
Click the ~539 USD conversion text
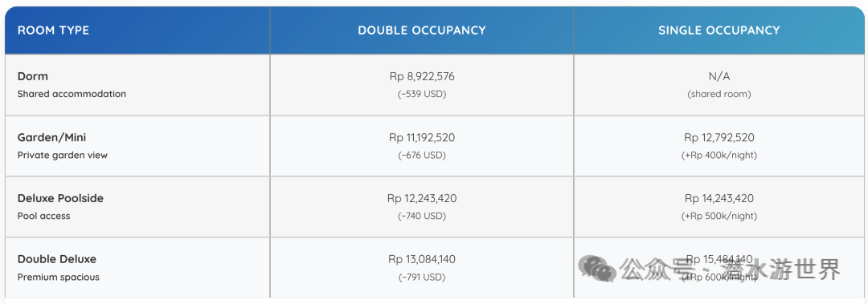coord(422,94)
